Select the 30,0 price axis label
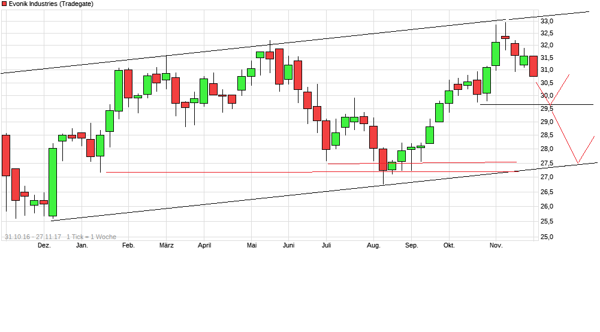The height and width of the screenshot is (332, 600). point(547,96)
